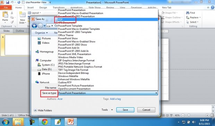Click the Paste icon in Clipboard group
215x126 pixels.
click(x=5, y=15)
